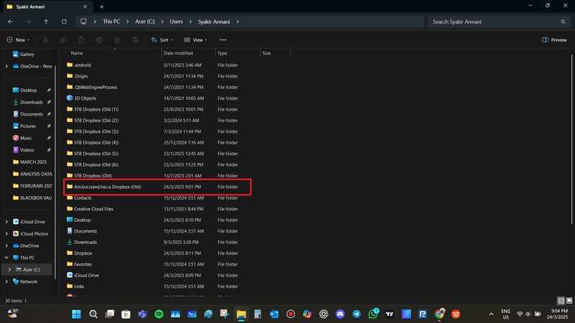This screenshot has height=323, width=575.
Task: Expand the This PC tree node
Action: [x=6, y=258]
